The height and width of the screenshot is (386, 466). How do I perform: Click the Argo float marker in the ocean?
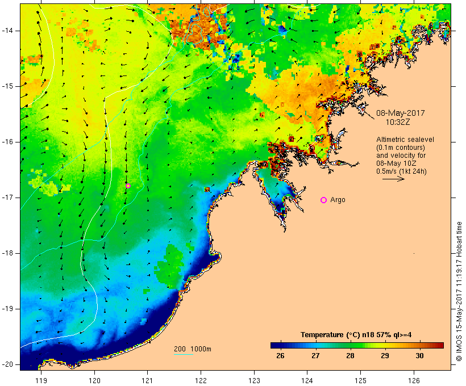128,186
